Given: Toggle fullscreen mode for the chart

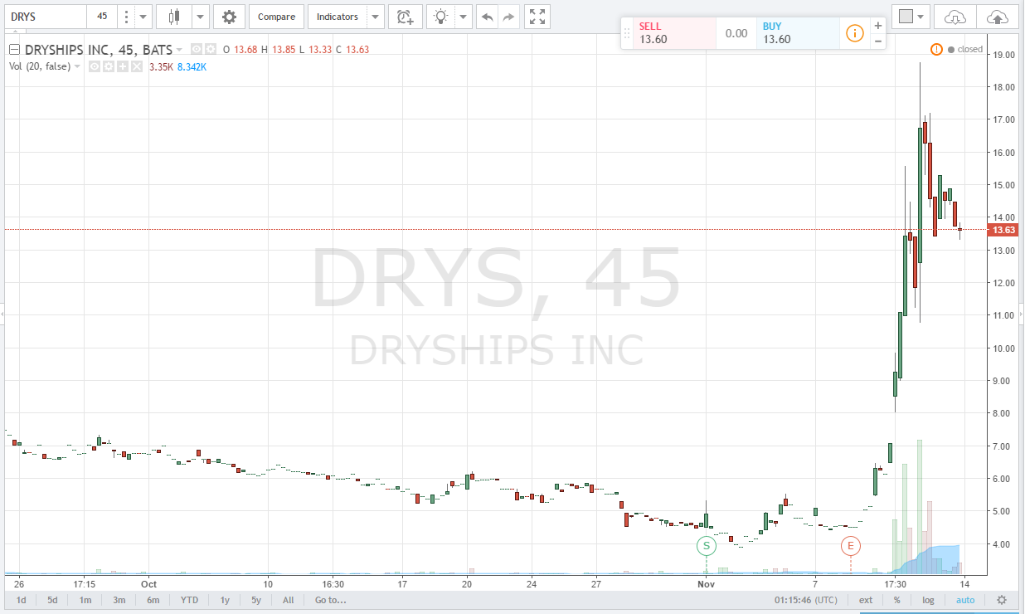Looking at the screenshot, I should 537,17.
